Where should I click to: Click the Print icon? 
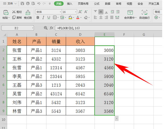coord(28,4)
